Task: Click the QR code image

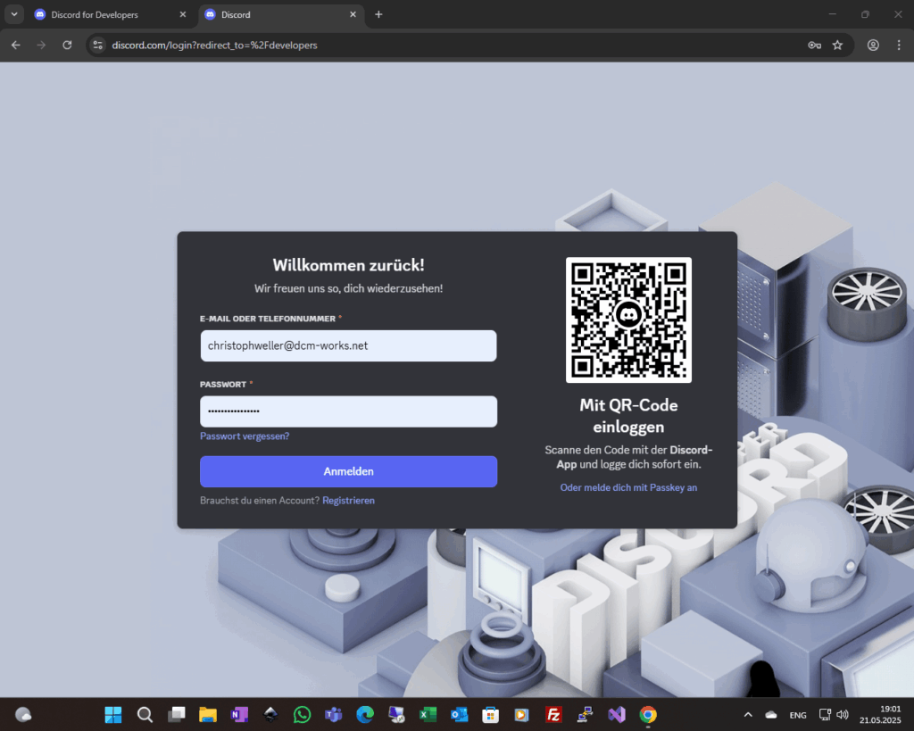Action: coord(628,320)
